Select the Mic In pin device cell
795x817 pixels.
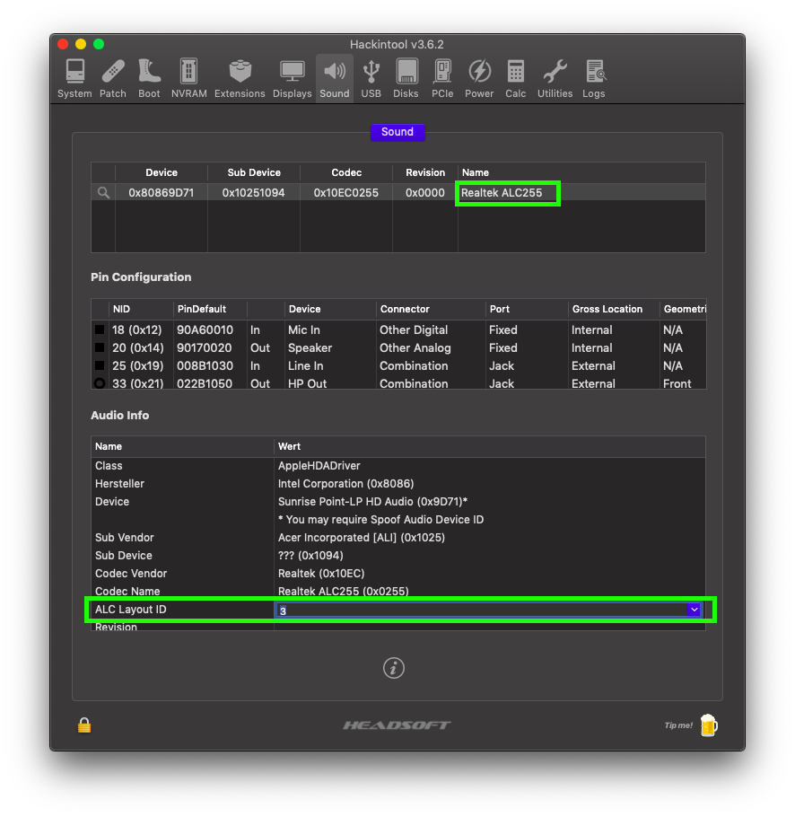pyautogui.click(x=304, y=329)
